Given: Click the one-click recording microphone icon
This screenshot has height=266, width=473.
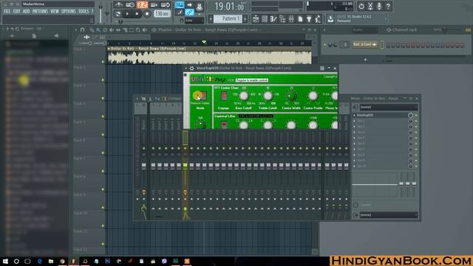Looking at the screenshot, I should 379,6.
